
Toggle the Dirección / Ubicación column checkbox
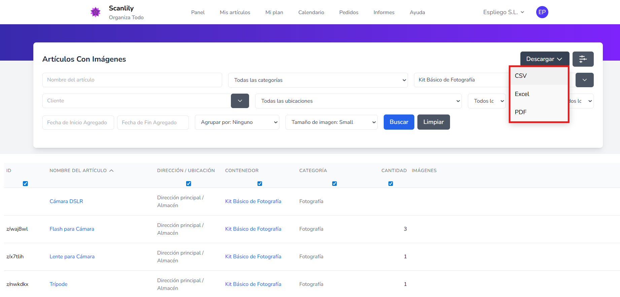pyautogui.click(x=188, y=184)
